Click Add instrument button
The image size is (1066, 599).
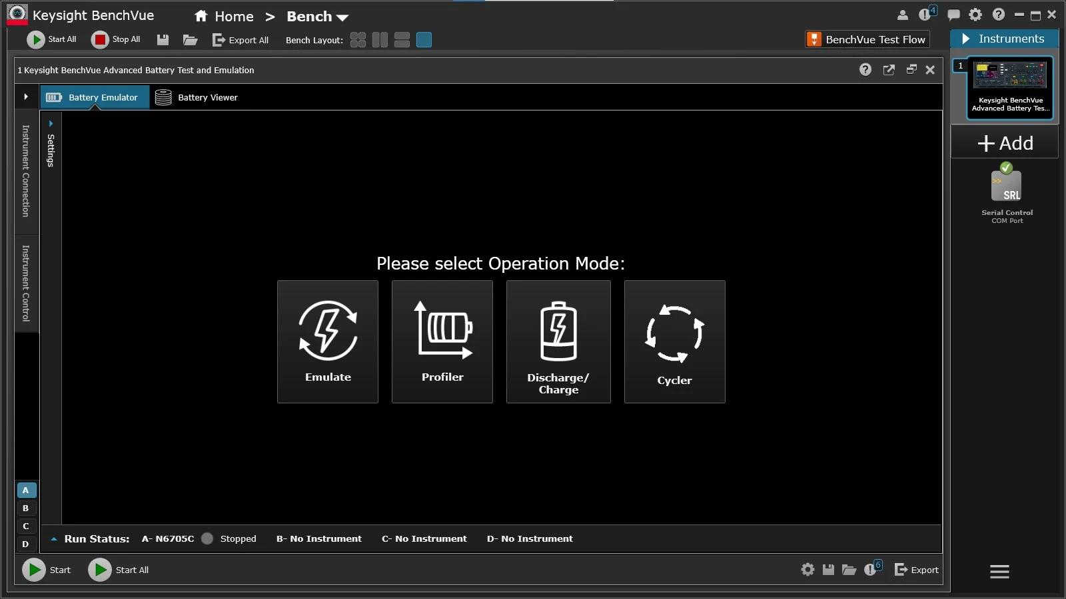click(1005, 143)
